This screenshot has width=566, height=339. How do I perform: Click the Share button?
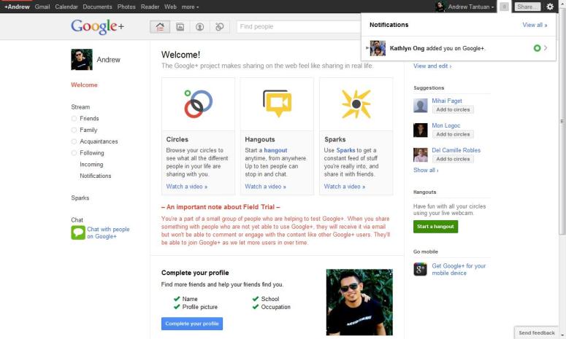pos(527,7)
